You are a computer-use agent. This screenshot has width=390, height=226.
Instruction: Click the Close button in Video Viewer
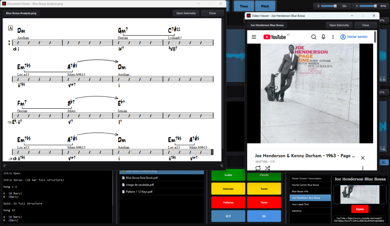(x=366, y=25)
